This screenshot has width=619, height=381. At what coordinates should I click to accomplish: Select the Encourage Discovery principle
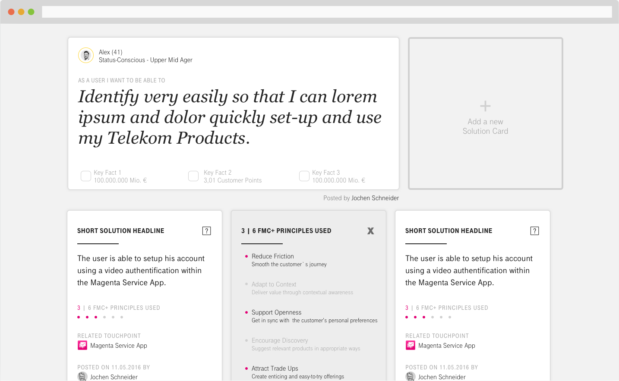(x=280, y=340)
